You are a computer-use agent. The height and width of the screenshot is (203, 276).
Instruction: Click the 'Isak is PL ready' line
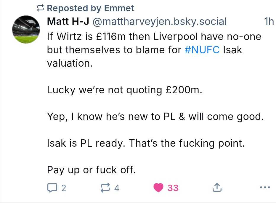pyautogui.click(x=146, y=143)
